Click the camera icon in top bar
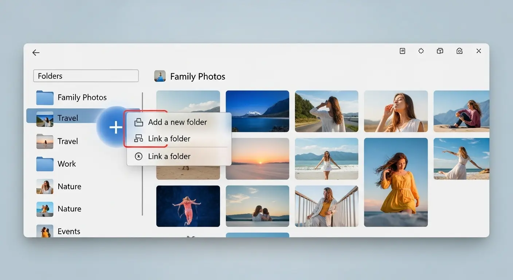513x280 pixels. pyautogui.click(x=459, y=51)
